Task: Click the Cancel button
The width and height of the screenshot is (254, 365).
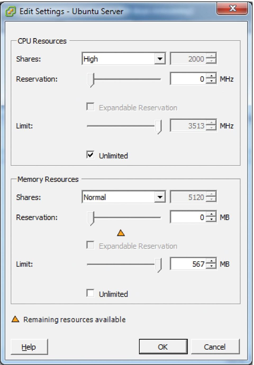Action: tap(215, 347)
